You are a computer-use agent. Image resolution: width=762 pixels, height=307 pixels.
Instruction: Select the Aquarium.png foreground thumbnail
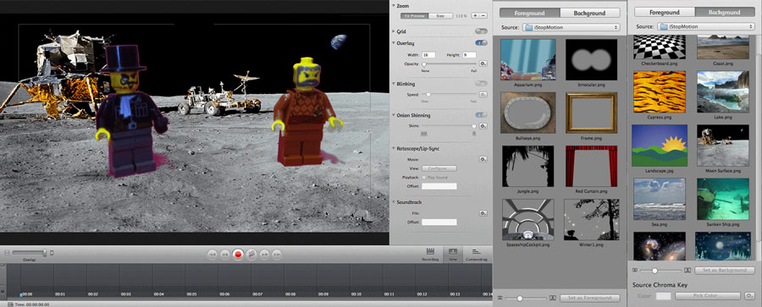(x=528, y=60)
